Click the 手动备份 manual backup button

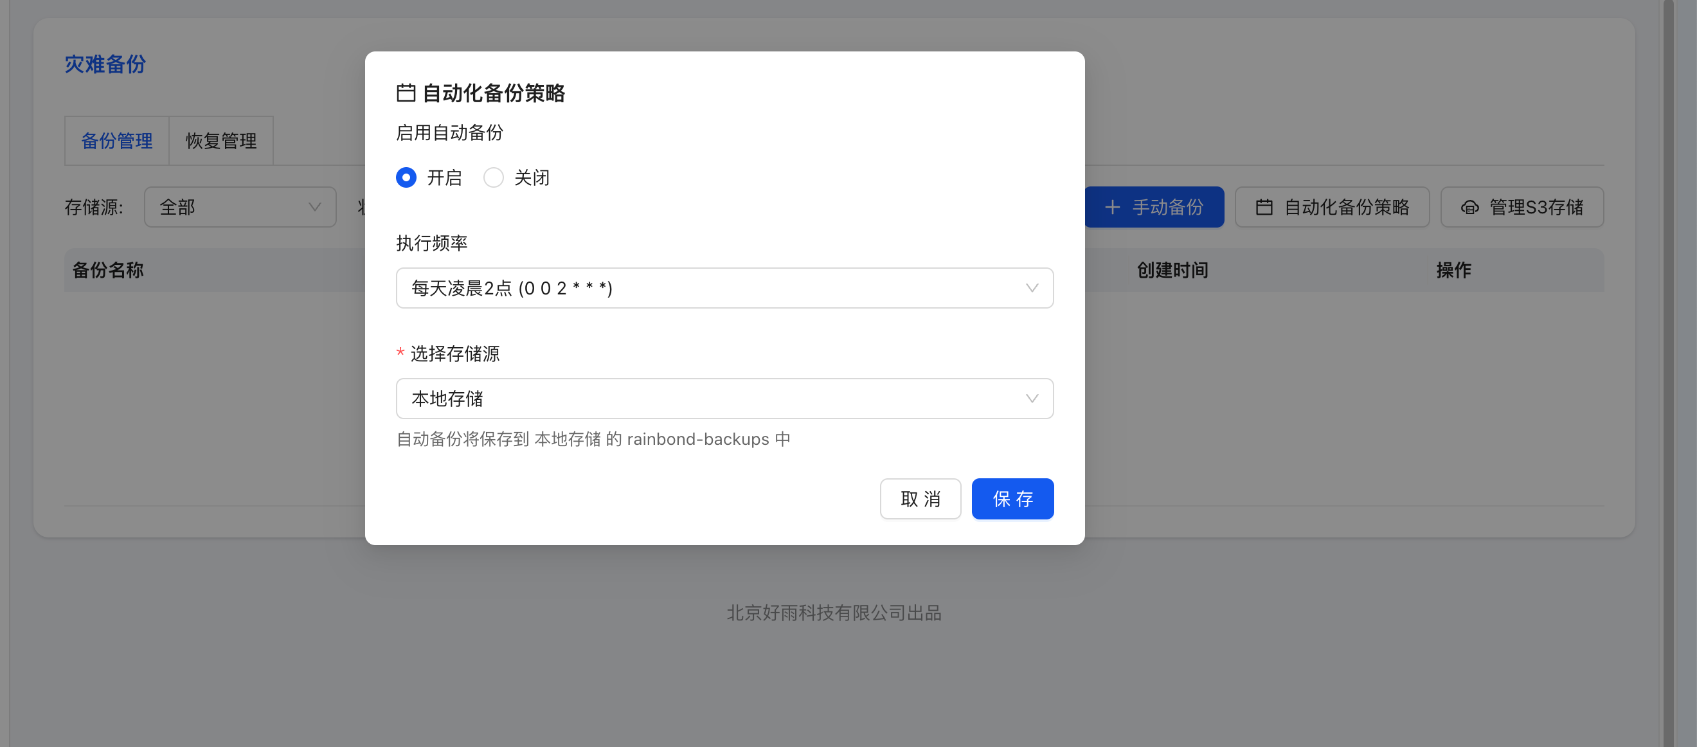[1155, 207]
